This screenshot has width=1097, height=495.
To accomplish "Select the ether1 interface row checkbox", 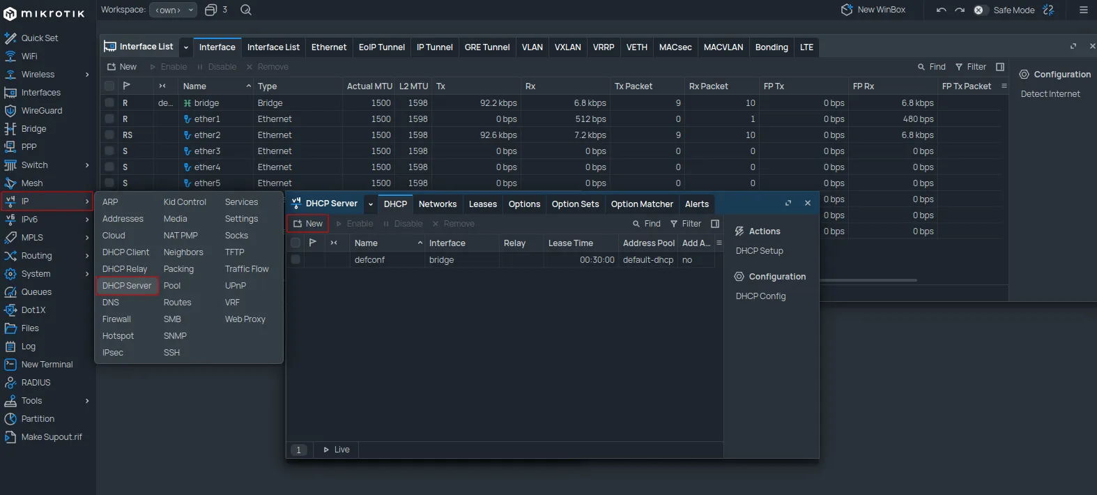I will click(109, 119).
